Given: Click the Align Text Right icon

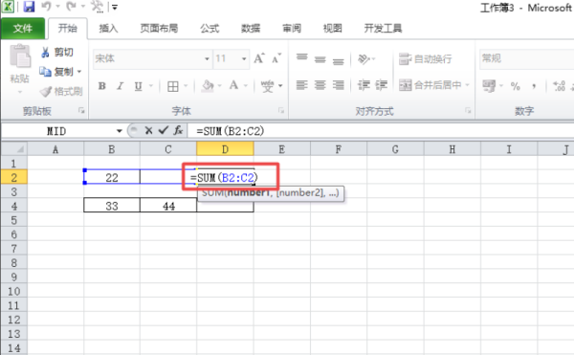Looking at the screenshot, I should click(339, 85).
